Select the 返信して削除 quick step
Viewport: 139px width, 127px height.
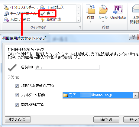pyautogui.click(x=17, y=19)
